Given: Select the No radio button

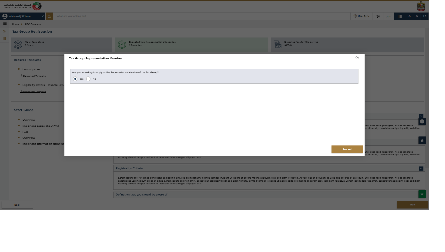Looking at the screenshot, I should click(x=88, y=79).
